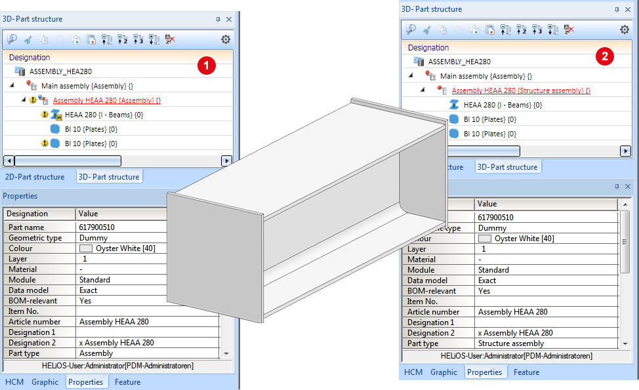
Task: Click the Part type value Structure assembly
Action: 510,343
